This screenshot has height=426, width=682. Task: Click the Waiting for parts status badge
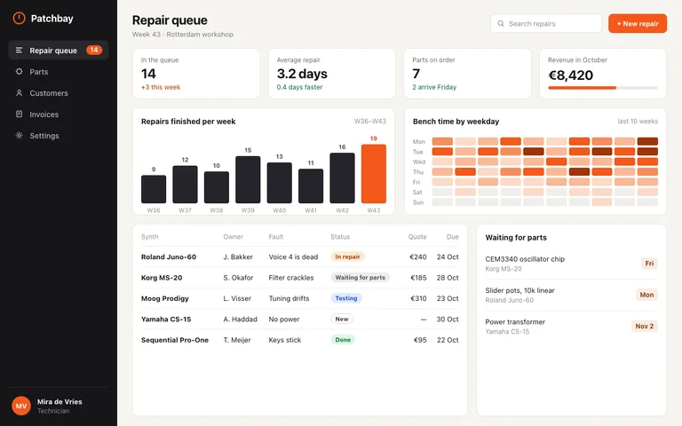pos(361,277)
